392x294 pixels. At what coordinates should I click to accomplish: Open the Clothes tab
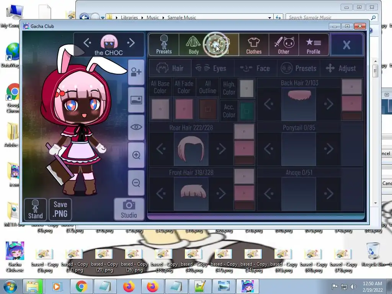tap(254, 45)
